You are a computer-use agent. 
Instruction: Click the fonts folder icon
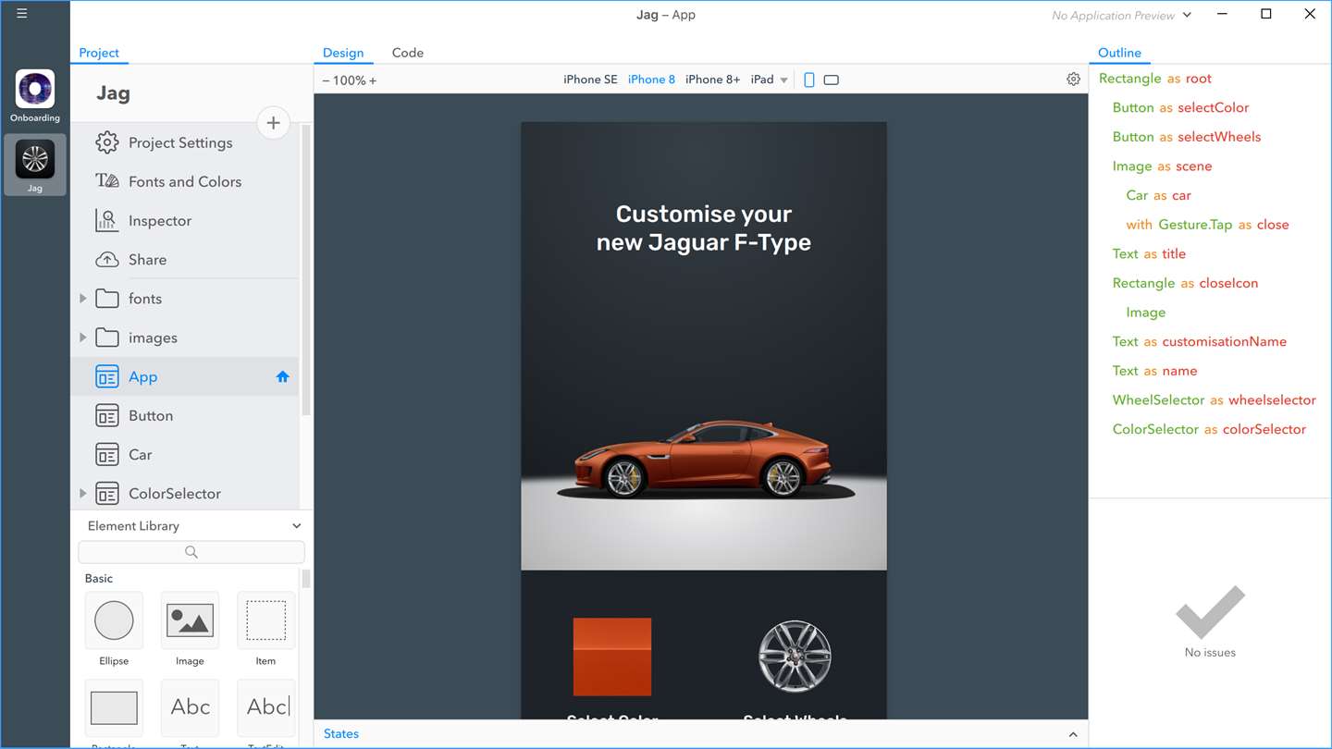107,299
